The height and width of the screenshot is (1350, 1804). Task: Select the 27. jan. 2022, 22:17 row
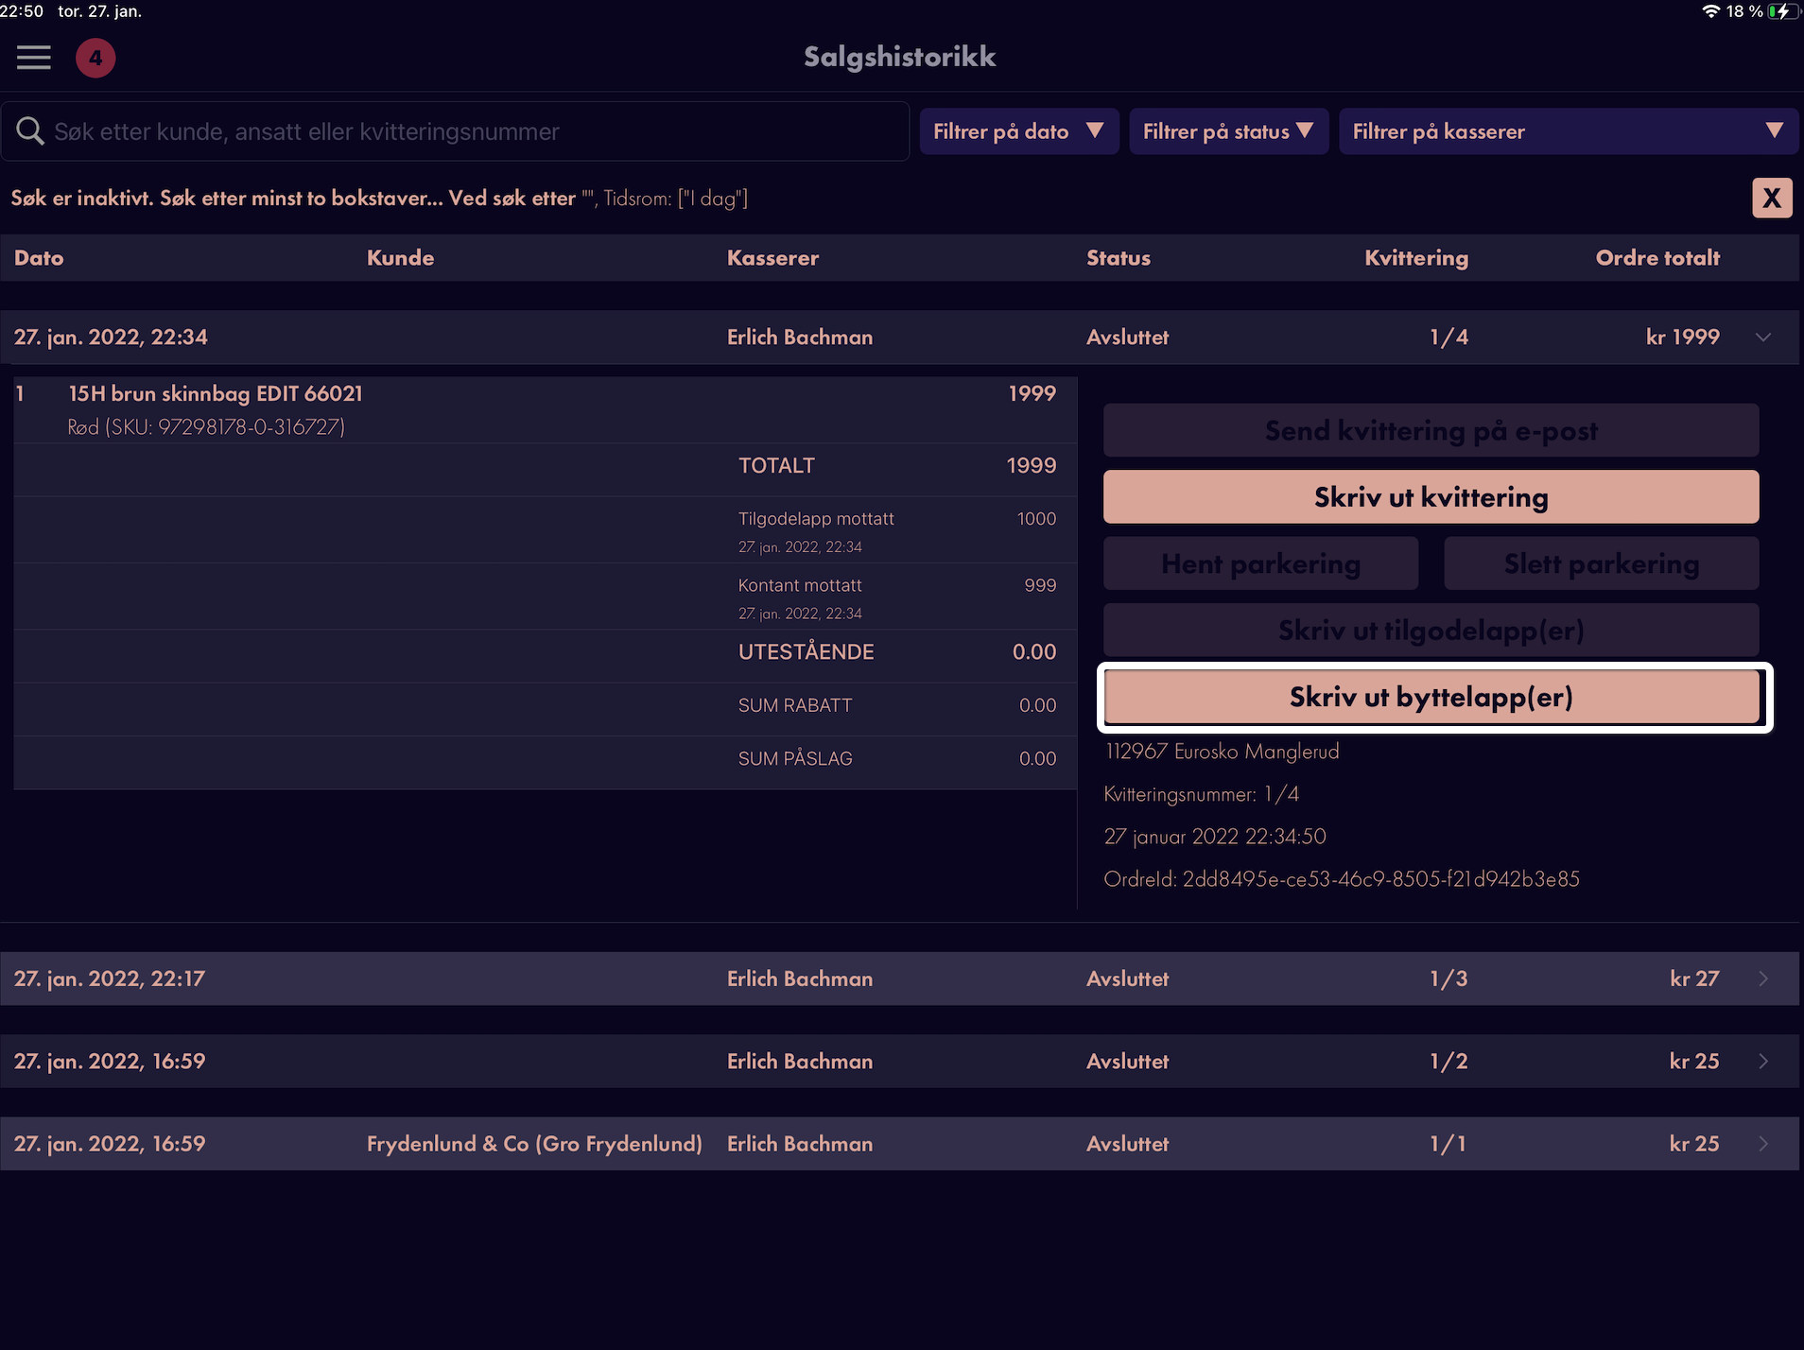tap(899, 978)
